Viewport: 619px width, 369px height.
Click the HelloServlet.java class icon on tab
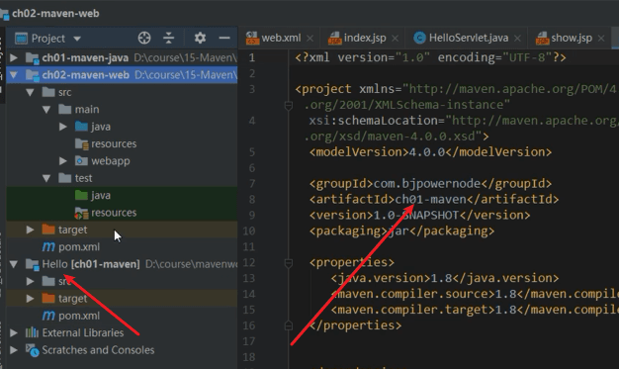[419, 38]
